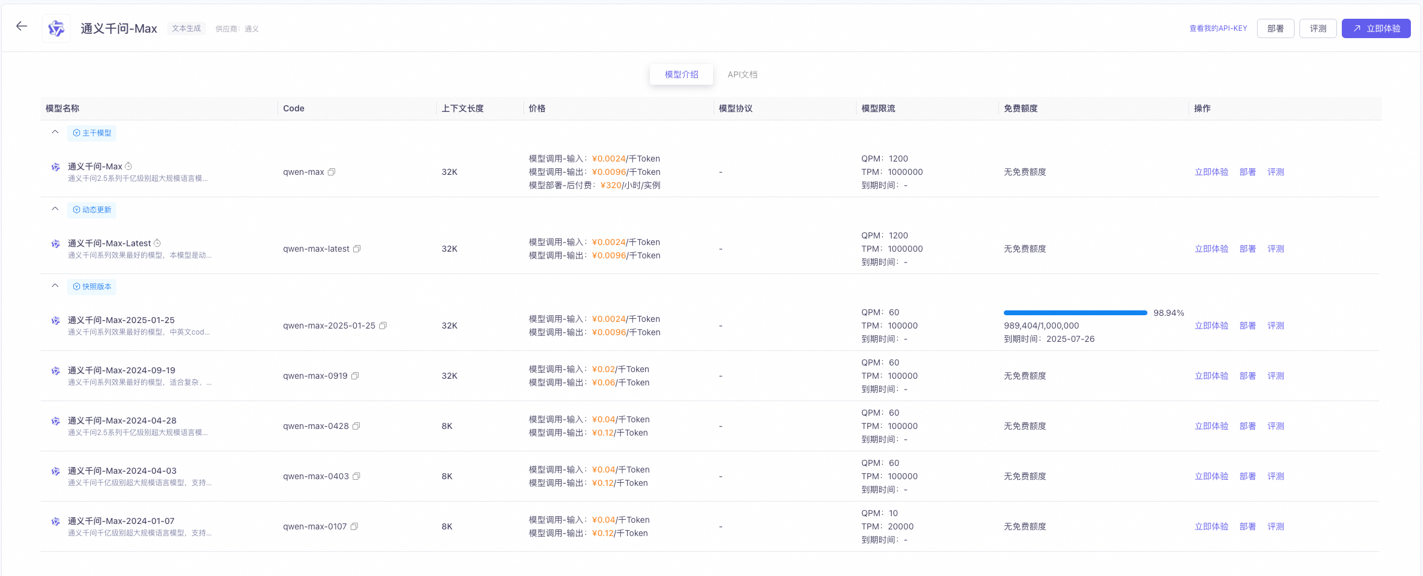Click 立即体验 for qwen-max-0107
Screen dimensions: 1423x576
[x=1212, y=526]
